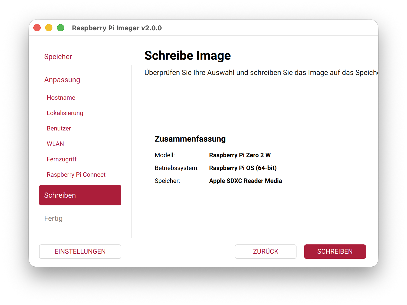Click the Raspberry Pi Zero 2 W model value
407x305 pixels.
240,155
